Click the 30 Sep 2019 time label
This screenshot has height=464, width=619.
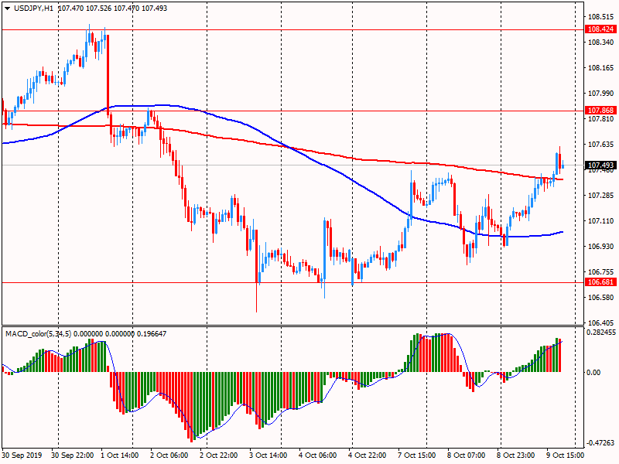tap(22, 455)
